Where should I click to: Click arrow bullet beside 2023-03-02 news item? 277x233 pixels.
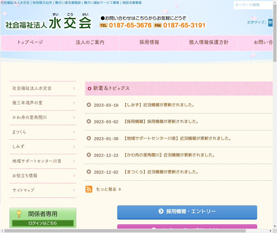pyautogui.click(x=89, y=121)
